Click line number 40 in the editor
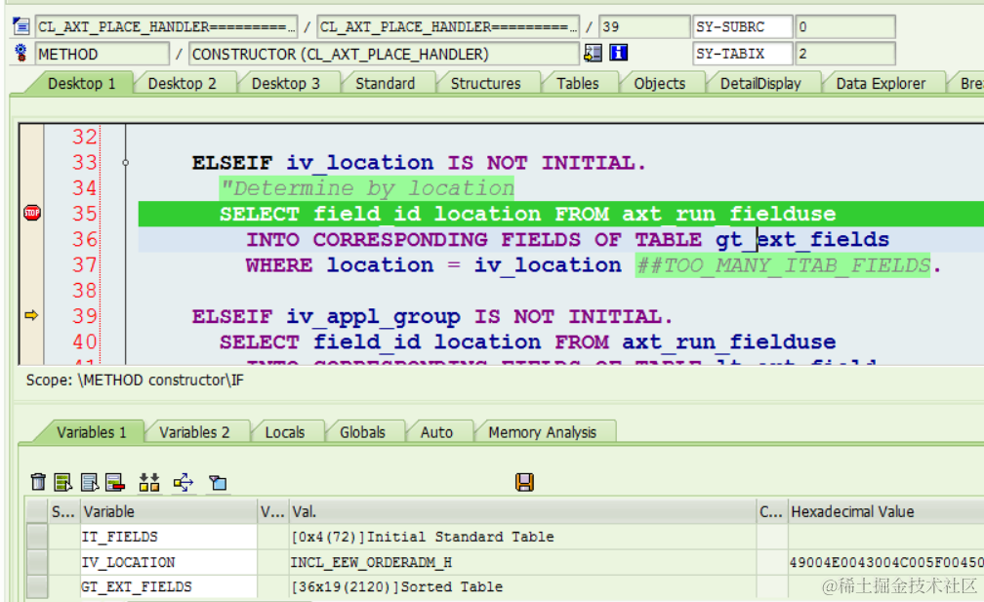This screenshot has height=602, width=984. 85,341
